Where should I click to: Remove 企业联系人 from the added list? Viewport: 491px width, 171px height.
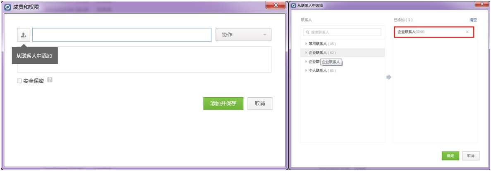click(x=467, y=32)
